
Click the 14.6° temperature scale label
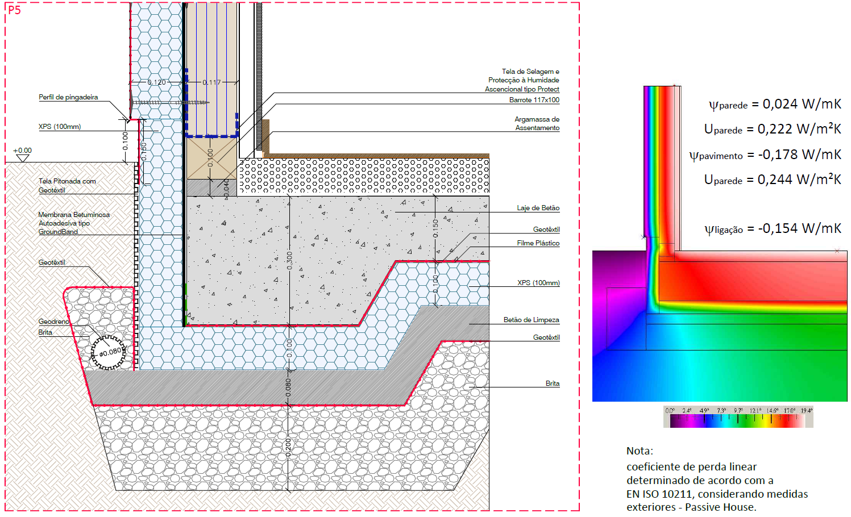pos(772,410)
